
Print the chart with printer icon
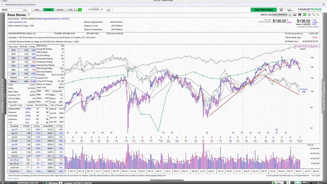click(x=309, y=14)
